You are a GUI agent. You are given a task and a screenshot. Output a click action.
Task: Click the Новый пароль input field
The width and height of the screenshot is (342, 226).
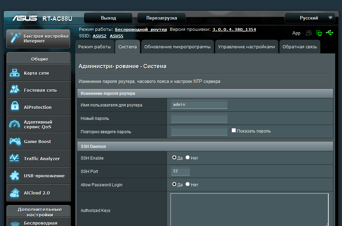click(199, 118)
